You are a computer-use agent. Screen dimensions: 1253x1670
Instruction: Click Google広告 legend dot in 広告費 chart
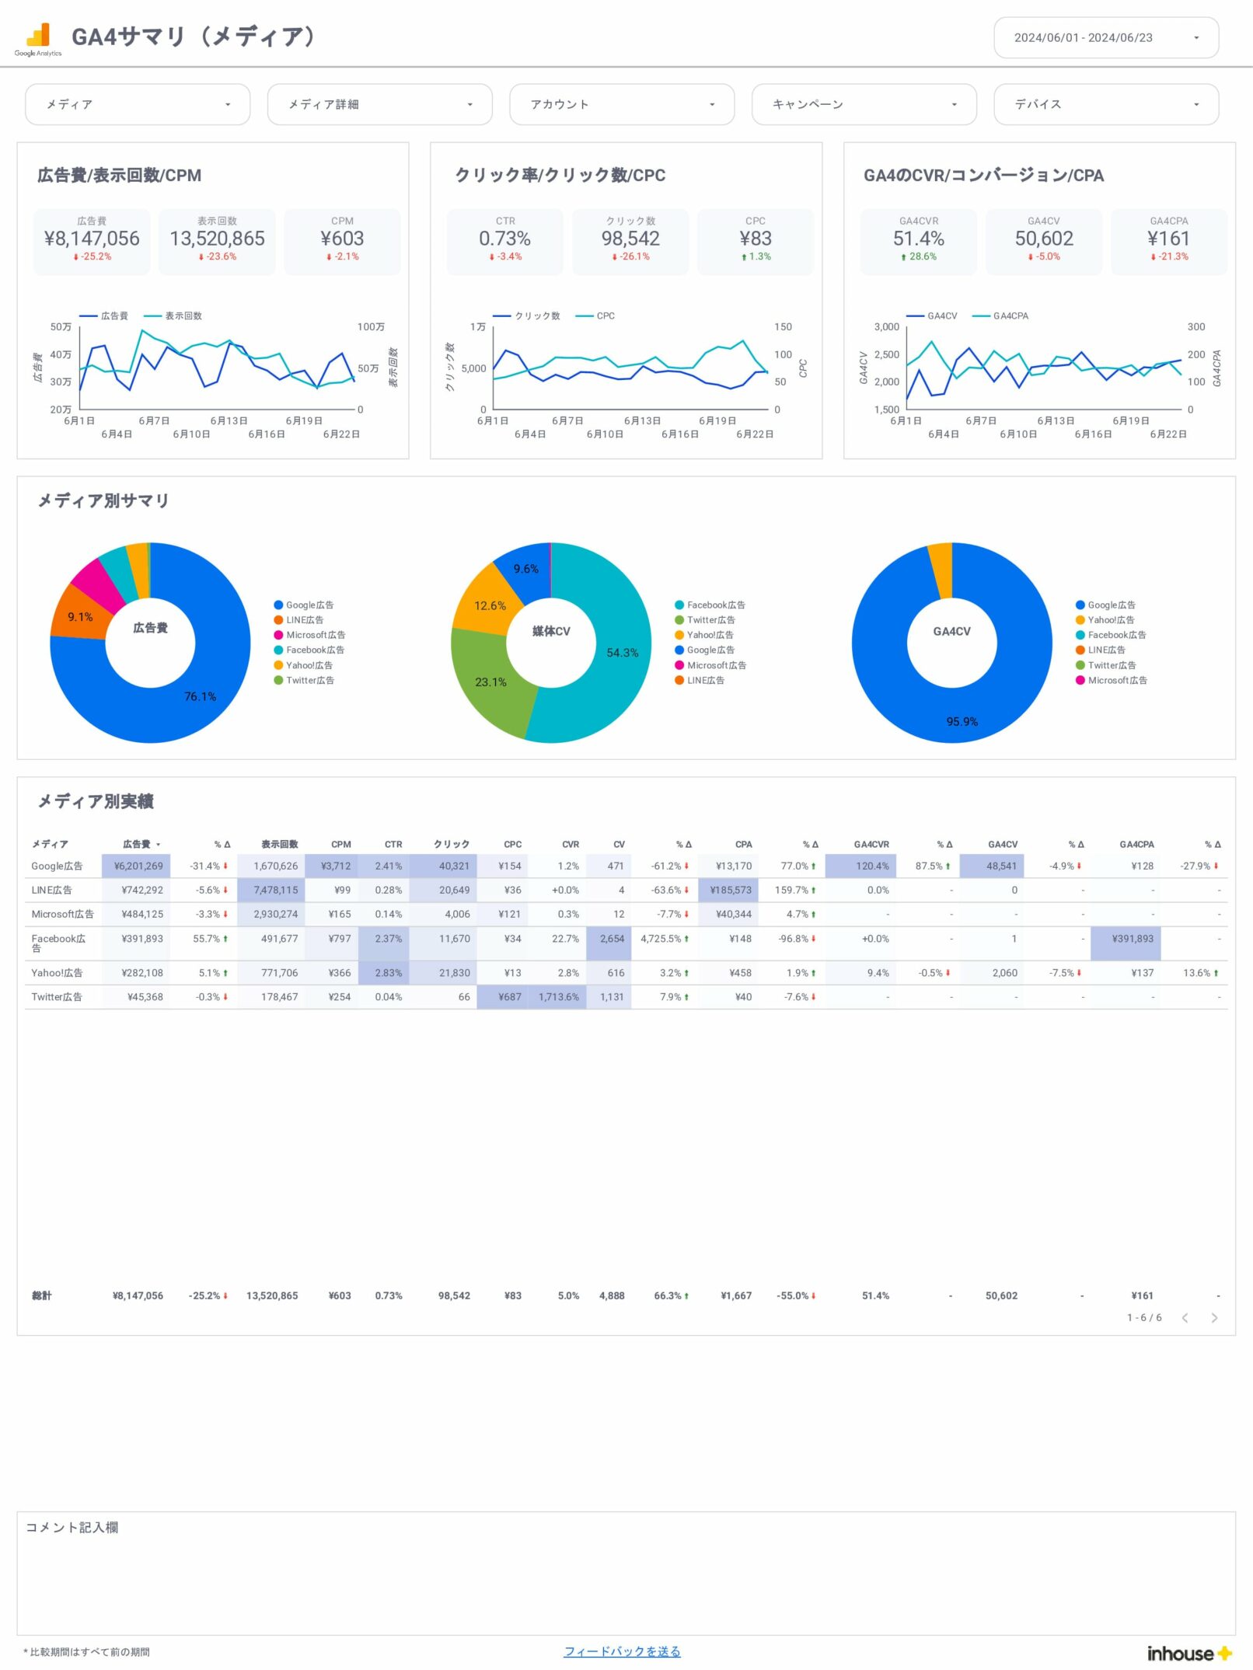278,605
